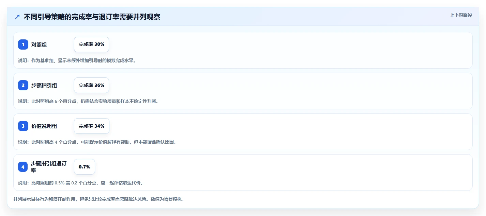Screen dimensions: 486x216
Task: Click the note about 高 4 个百分点
Action: pos(97,142)
